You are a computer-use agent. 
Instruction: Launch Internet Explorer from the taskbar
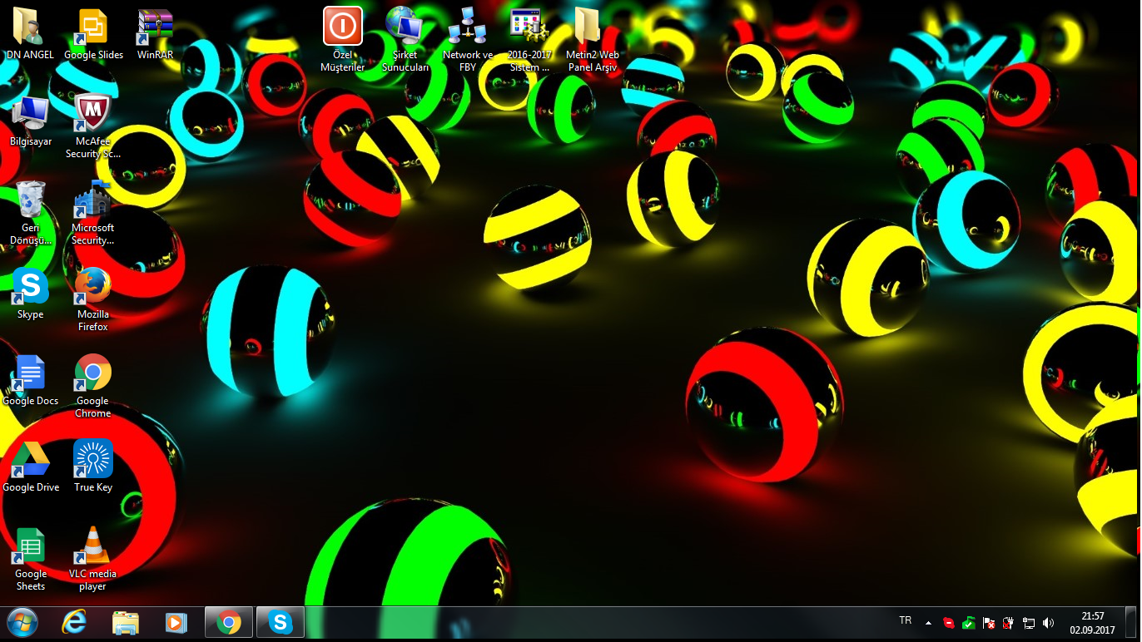74,622
